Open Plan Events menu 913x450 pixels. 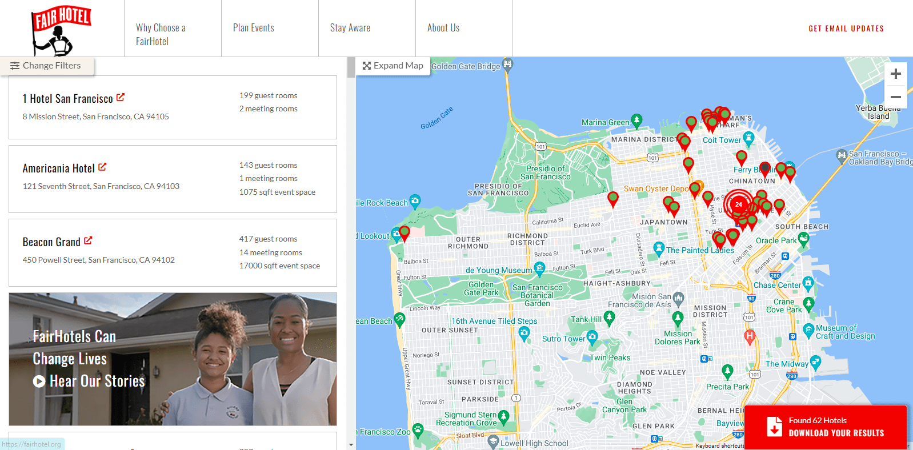coord(270,28)
